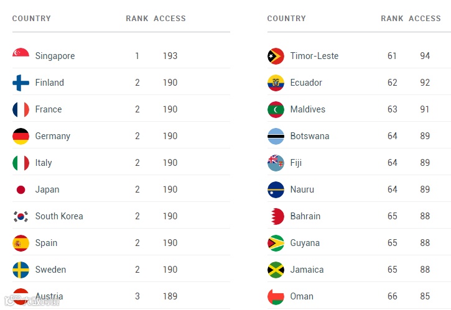The height and width of the screenshot is (310, 451).
Task: Click the Spain flag icon
Action: click(x=21, y=243)
